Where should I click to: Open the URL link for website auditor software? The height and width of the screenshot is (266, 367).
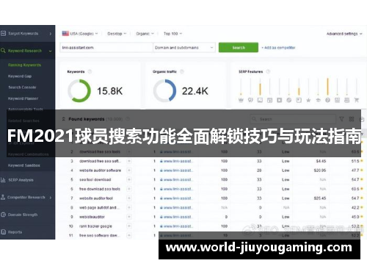click(175, 170)
